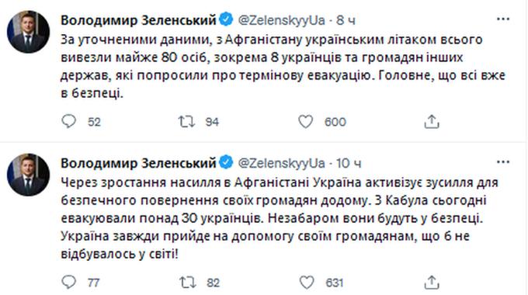
Task: Click the verified badge on the first tweet
Action: (226, 19)
